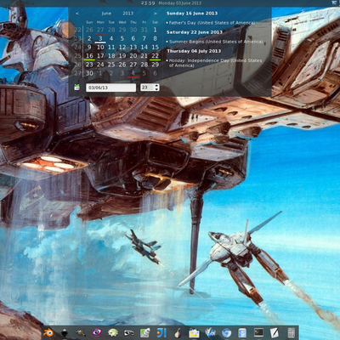Viewport: 340px width, 340px height.
Task: Click the 2013 year selector
Action: 128,14
